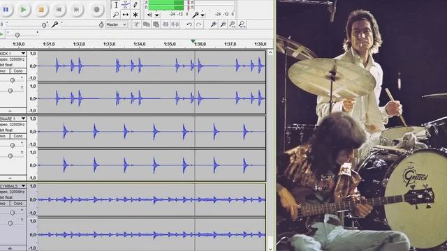Stop playback with the yellow Stop button
This screenshot has width=447, height=251.
click(41, 9)
